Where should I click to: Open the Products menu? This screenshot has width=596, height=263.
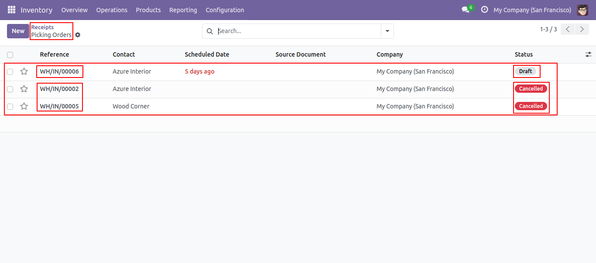click(148, 10)
